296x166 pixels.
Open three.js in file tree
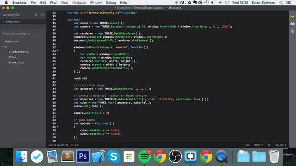14,57
